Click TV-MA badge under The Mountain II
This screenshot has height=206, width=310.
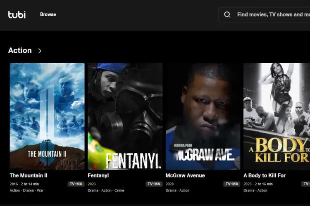pyautogui.click(x=76, y=184)
